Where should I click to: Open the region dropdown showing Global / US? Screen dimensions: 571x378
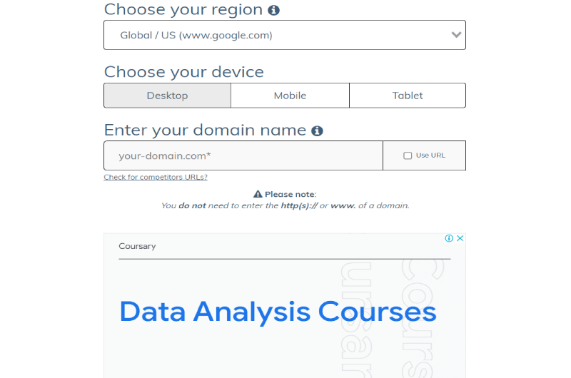(x=284, y=35)
